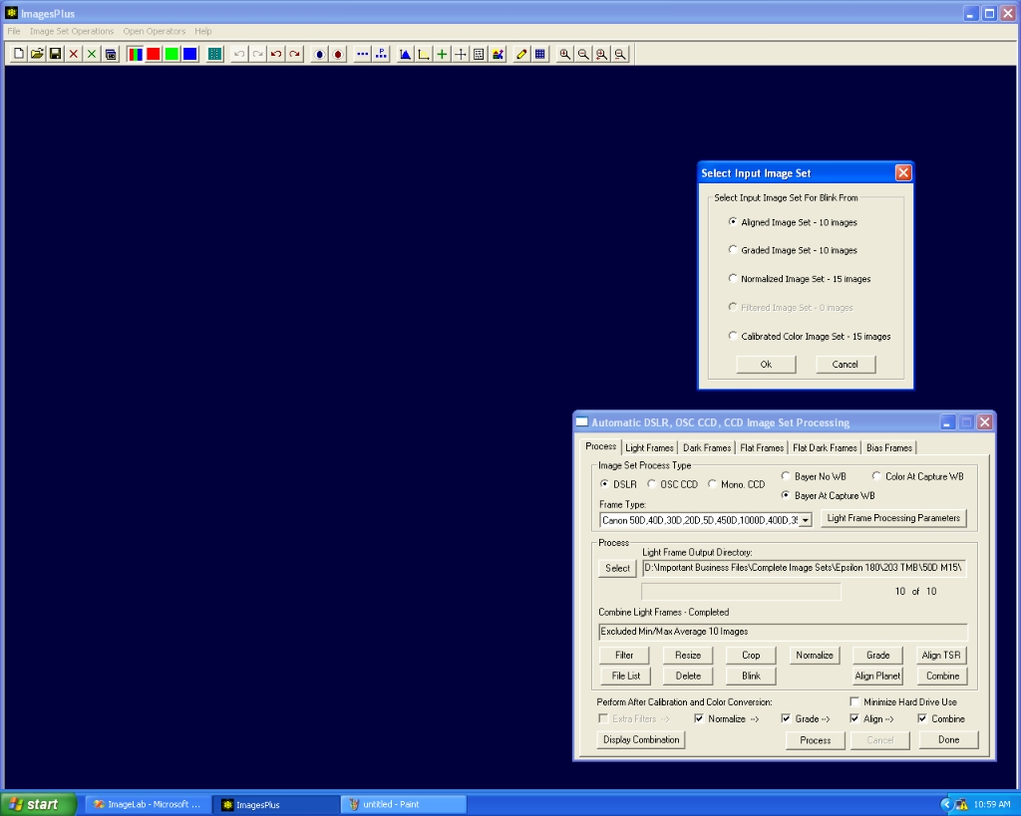Switch to the Flat Frames tab
1021x816 pixels.
(762, 447)
